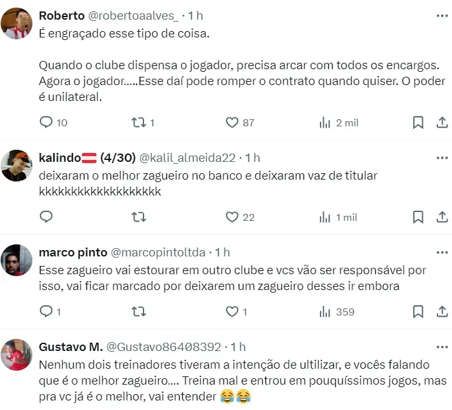
Task: Open marco pinto's avatar
Action: [18, 260]
